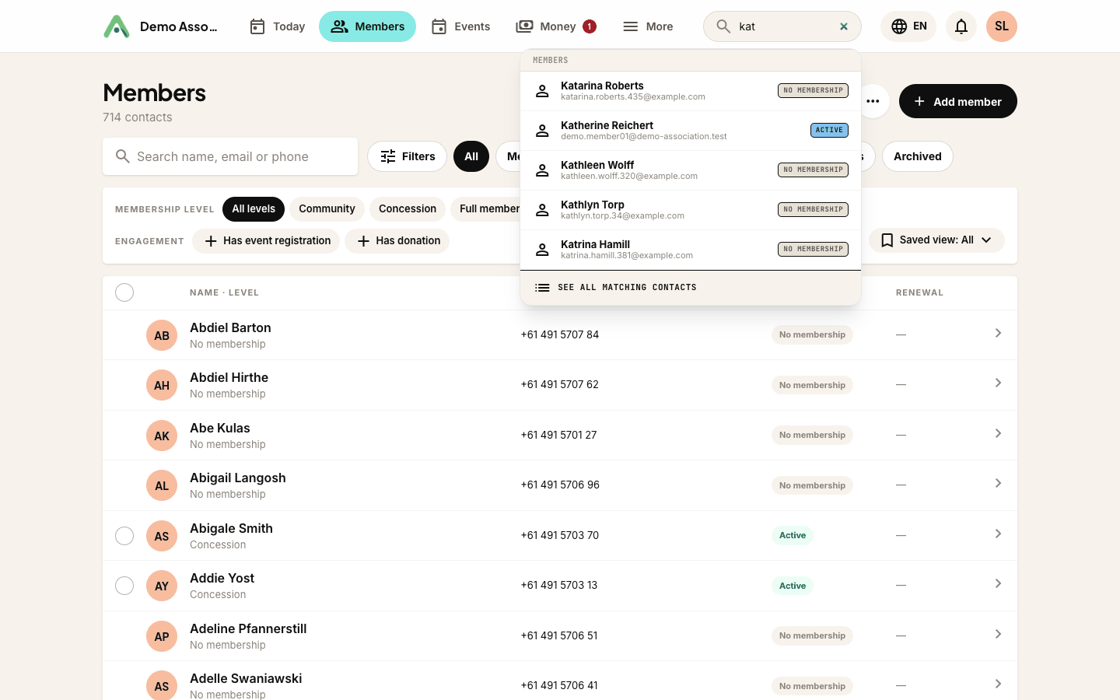Viewport: 1120px width, 700px height.
Task: Click See all matching contacts
Action: pyautogui.click(x=691, y=288)
